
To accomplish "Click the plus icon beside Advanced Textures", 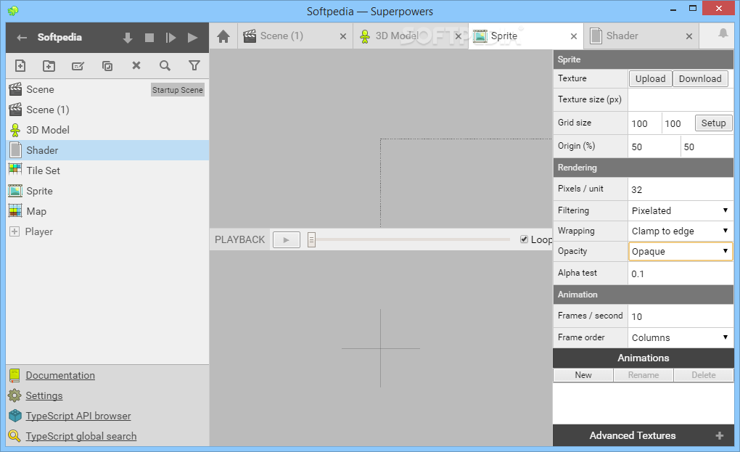I will (720, 435).
